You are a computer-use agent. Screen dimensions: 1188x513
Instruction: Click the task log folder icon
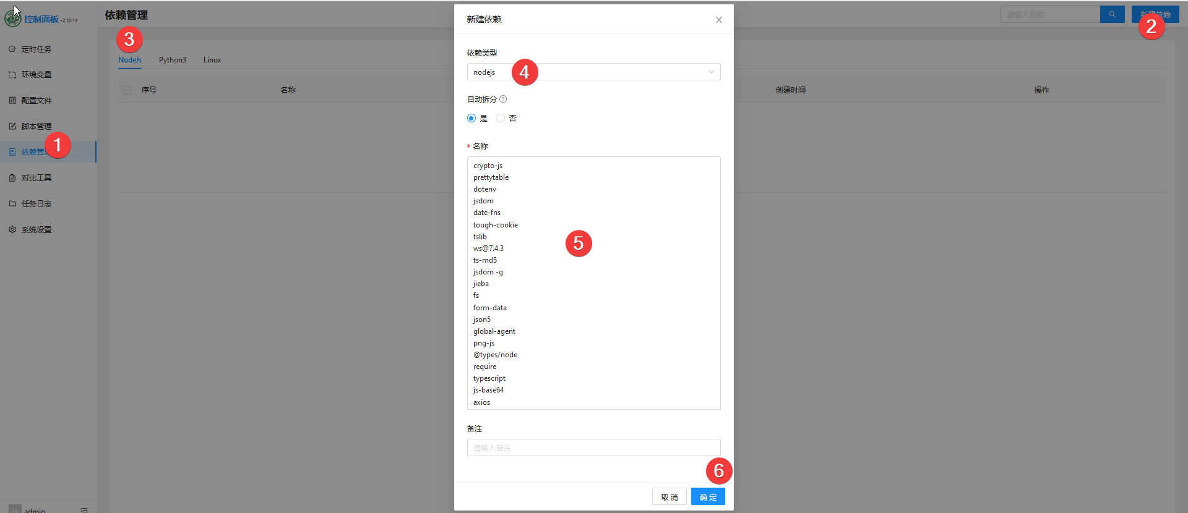[x=12, y=203]
